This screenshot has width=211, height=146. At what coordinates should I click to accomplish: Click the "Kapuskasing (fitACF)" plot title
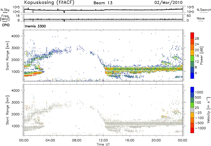(49, 2)
